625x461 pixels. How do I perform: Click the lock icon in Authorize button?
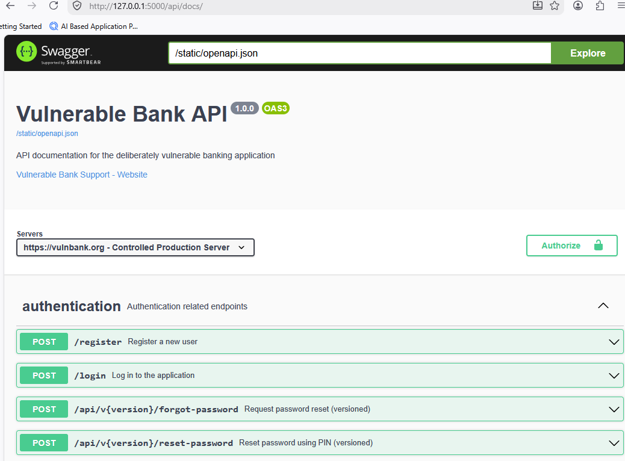coord(599,245)
